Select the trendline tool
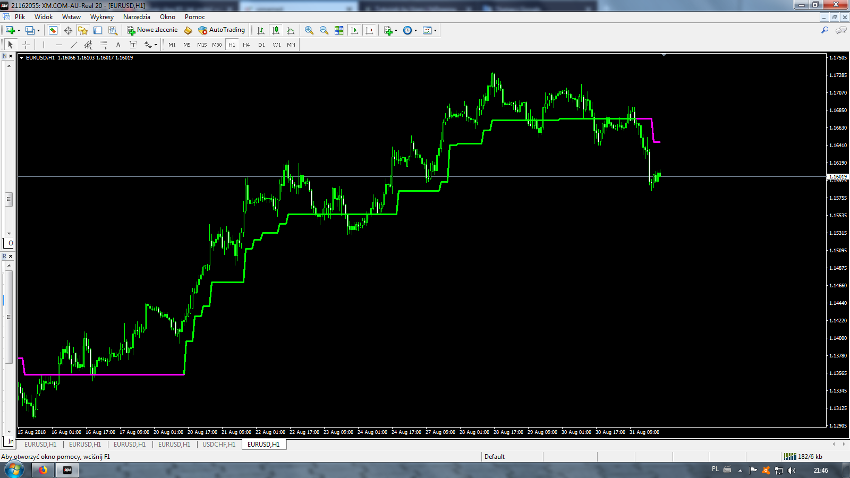 click(73, 45)
